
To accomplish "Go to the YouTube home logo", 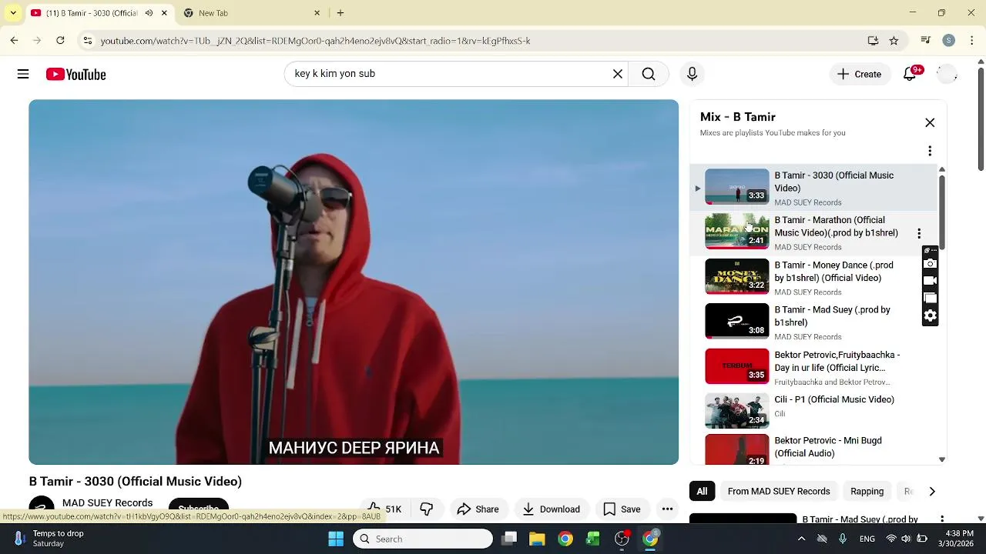I will pos(75,74).
